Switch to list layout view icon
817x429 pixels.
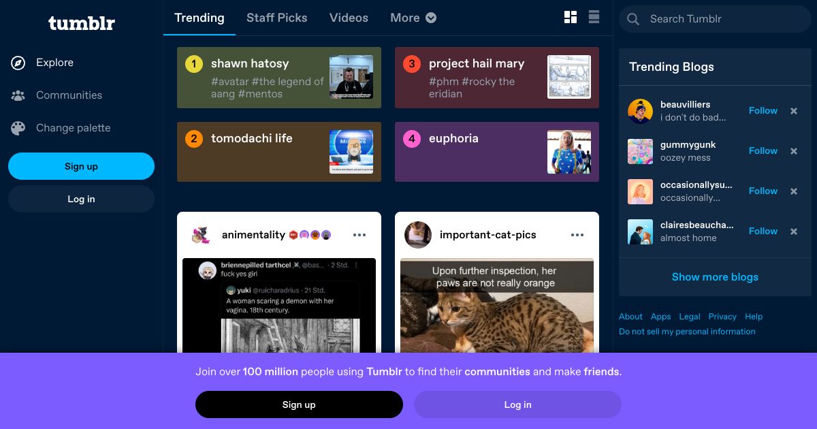[594, 18]
